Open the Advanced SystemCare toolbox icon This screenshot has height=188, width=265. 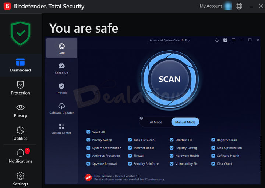[x=225, y=40]
